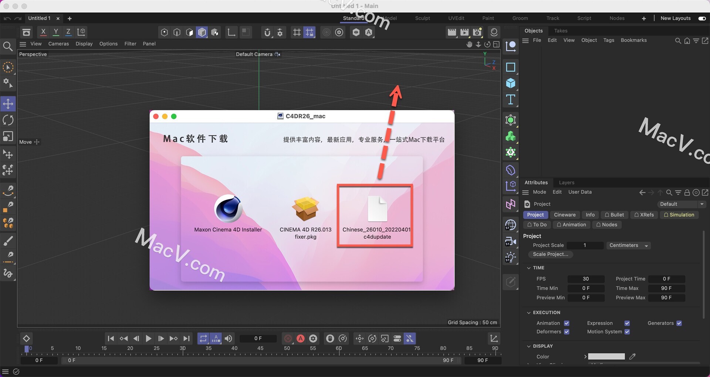Go to end of timeline
Screen dimensions: 710x377
pyautogui.click(x=187, y=338)
